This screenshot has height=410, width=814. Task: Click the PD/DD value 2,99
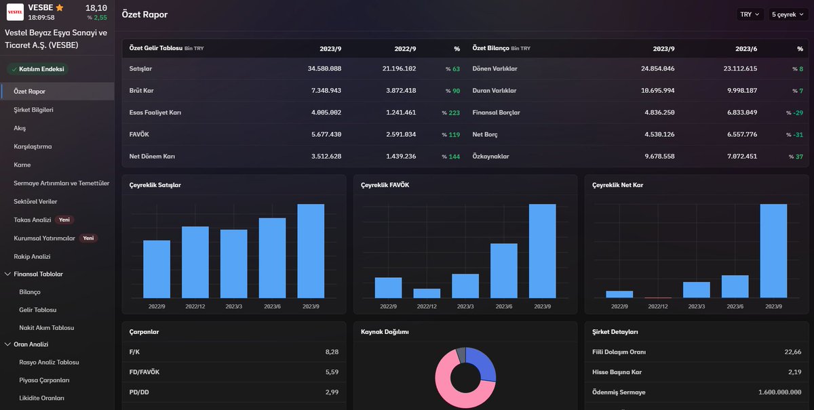331,392
